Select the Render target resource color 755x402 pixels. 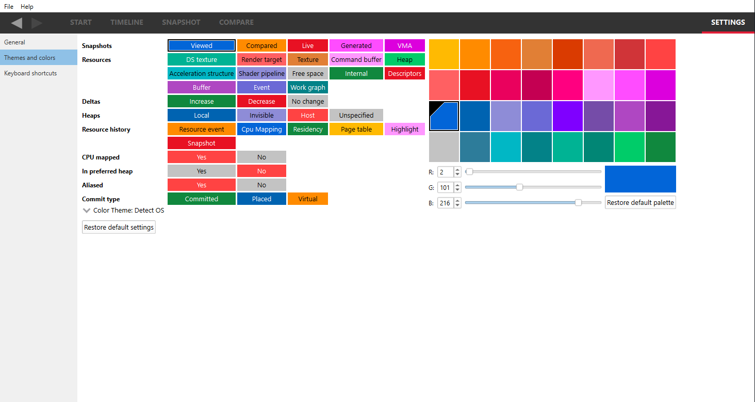(261, 60)
